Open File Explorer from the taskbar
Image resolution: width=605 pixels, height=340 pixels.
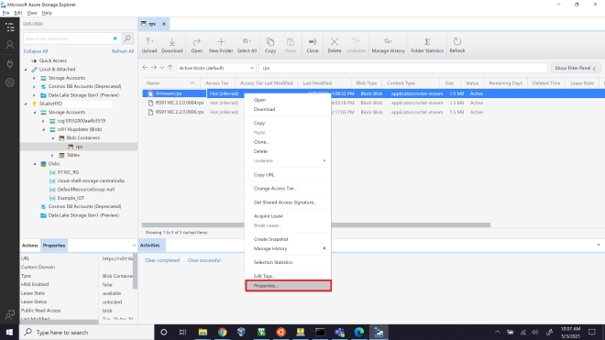(x=203, y=333)
